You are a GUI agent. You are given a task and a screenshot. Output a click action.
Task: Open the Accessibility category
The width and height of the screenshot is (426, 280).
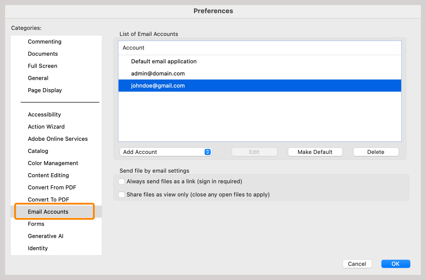(x=44, y=114)
